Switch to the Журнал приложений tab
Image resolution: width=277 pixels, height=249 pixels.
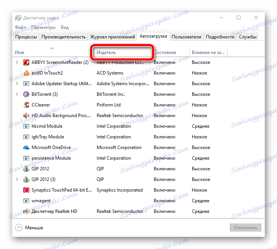click(112, 37)
